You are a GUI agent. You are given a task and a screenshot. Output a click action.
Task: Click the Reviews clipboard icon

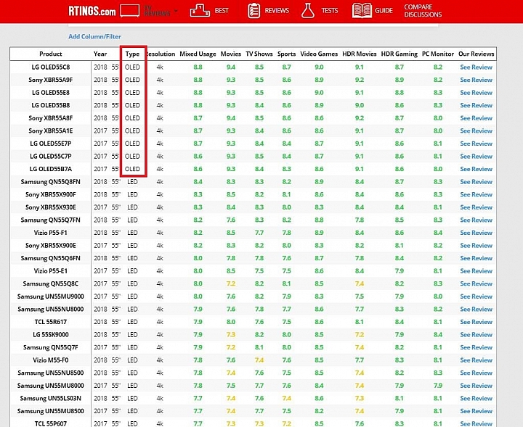[x=254, y=11]
